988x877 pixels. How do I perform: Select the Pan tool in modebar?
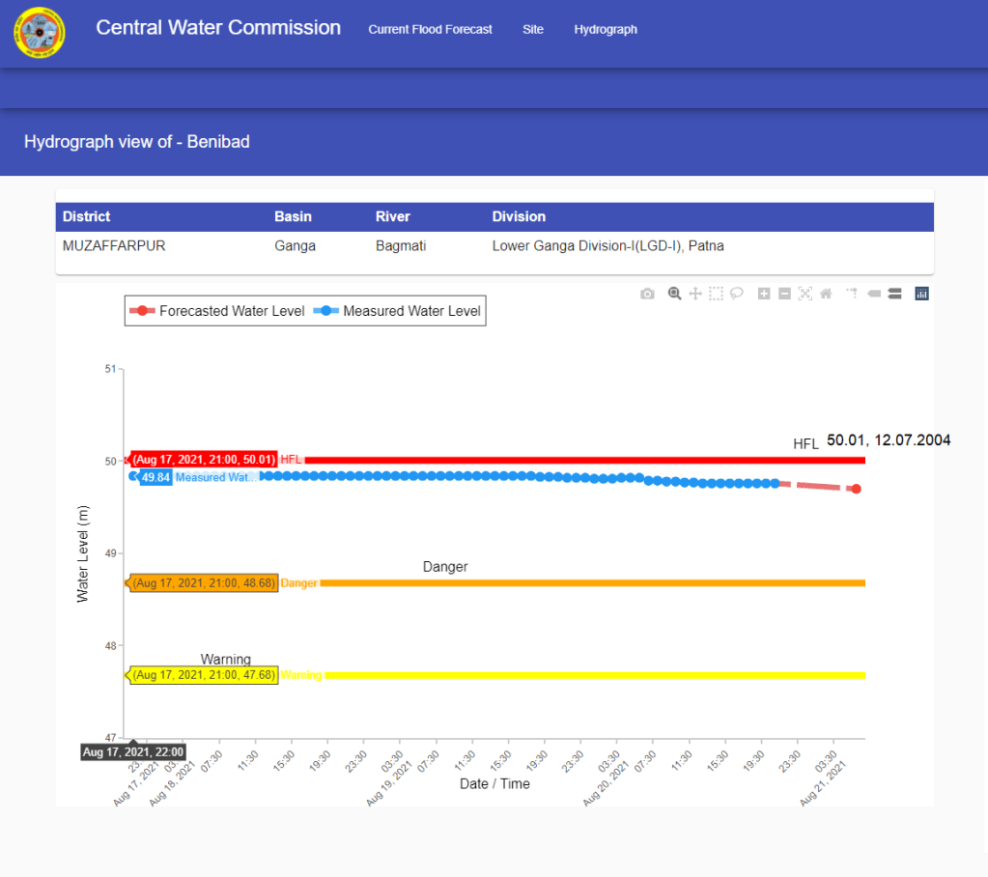695,294
